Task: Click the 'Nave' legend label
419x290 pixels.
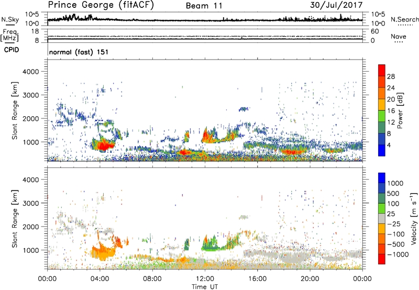Action: pyautogui.click(x=399, y=36)
